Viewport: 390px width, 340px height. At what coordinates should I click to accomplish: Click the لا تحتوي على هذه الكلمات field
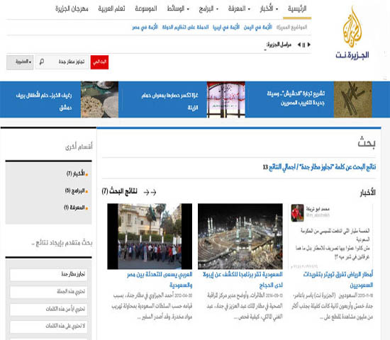[x=48, y=327]
